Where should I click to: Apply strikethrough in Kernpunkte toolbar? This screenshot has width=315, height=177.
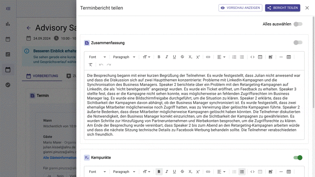coord(182,171)
